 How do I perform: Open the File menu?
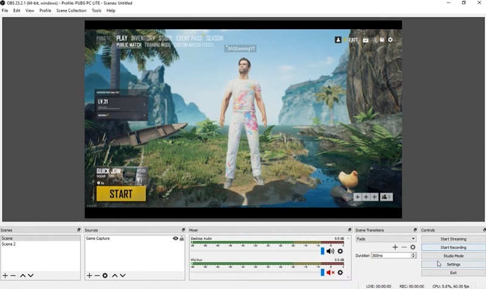coord(5,10)
